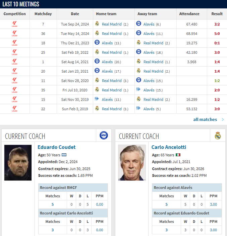Viewport: 227px width, 236px height.
Task: Click Alavés club badge in left coach header
Action: pos(104,135)
